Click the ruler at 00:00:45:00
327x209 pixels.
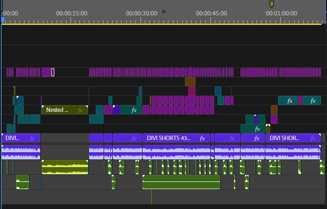(x=211, y=13)
